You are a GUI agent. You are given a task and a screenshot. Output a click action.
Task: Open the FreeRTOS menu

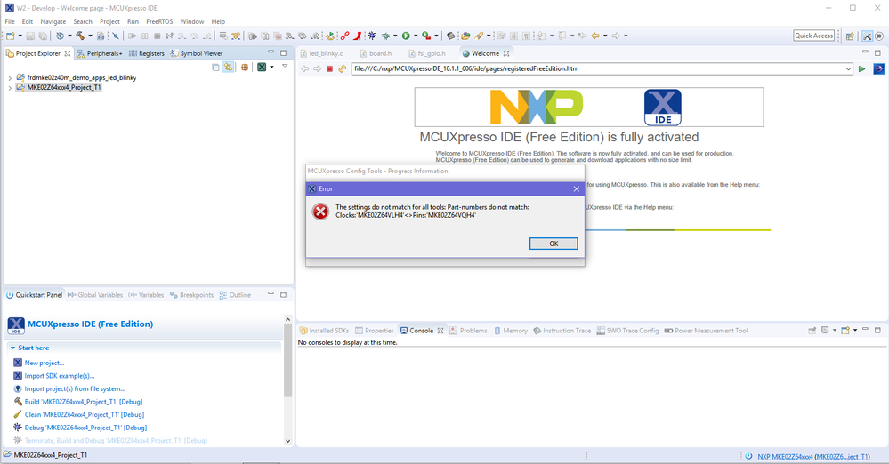tap(159, 21)
